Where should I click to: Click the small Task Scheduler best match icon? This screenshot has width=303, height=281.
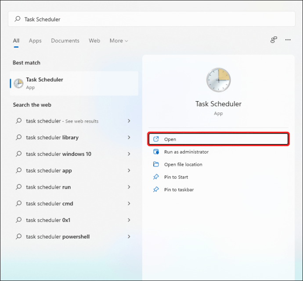[18, 83]
